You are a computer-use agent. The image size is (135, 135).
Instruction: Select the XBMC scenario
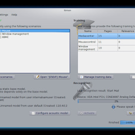click(x=35, y=37)
